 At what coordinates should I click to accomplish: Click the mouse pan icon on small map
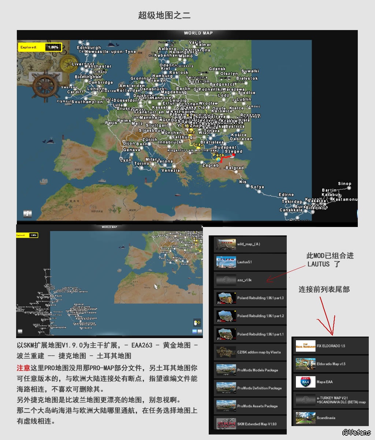[x=197, y=323]
